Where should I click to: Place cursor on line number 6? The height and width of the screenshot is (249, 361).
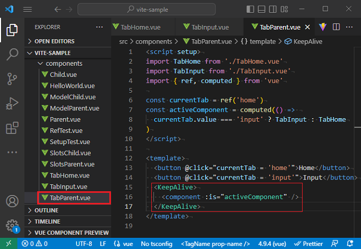click(x=131, y=100)
